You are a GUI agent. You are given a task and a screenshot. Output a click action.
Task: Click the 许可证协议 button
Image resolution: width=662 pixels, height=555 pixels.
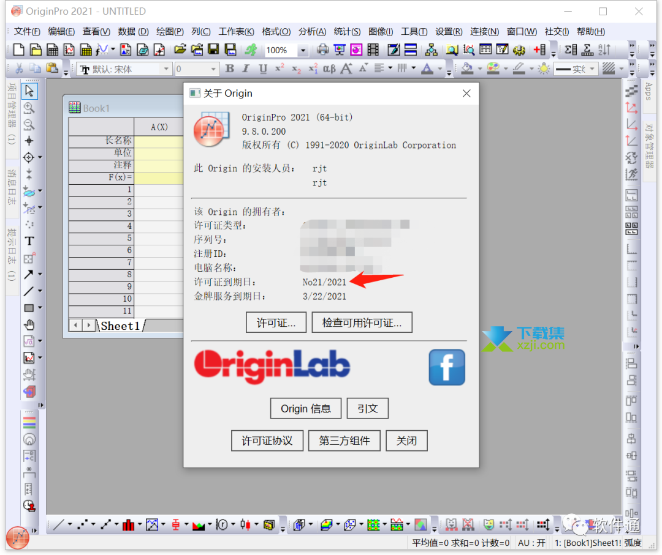267,441
